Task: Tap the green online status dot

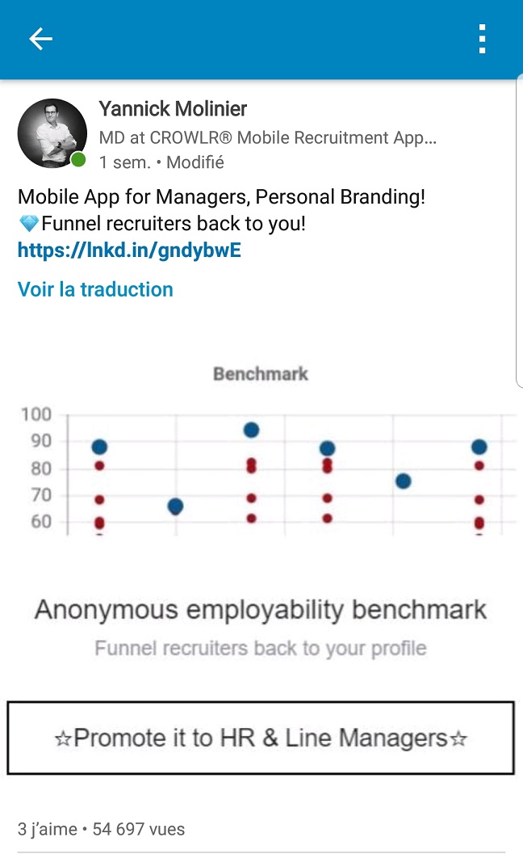Action: tap(78, 160)
